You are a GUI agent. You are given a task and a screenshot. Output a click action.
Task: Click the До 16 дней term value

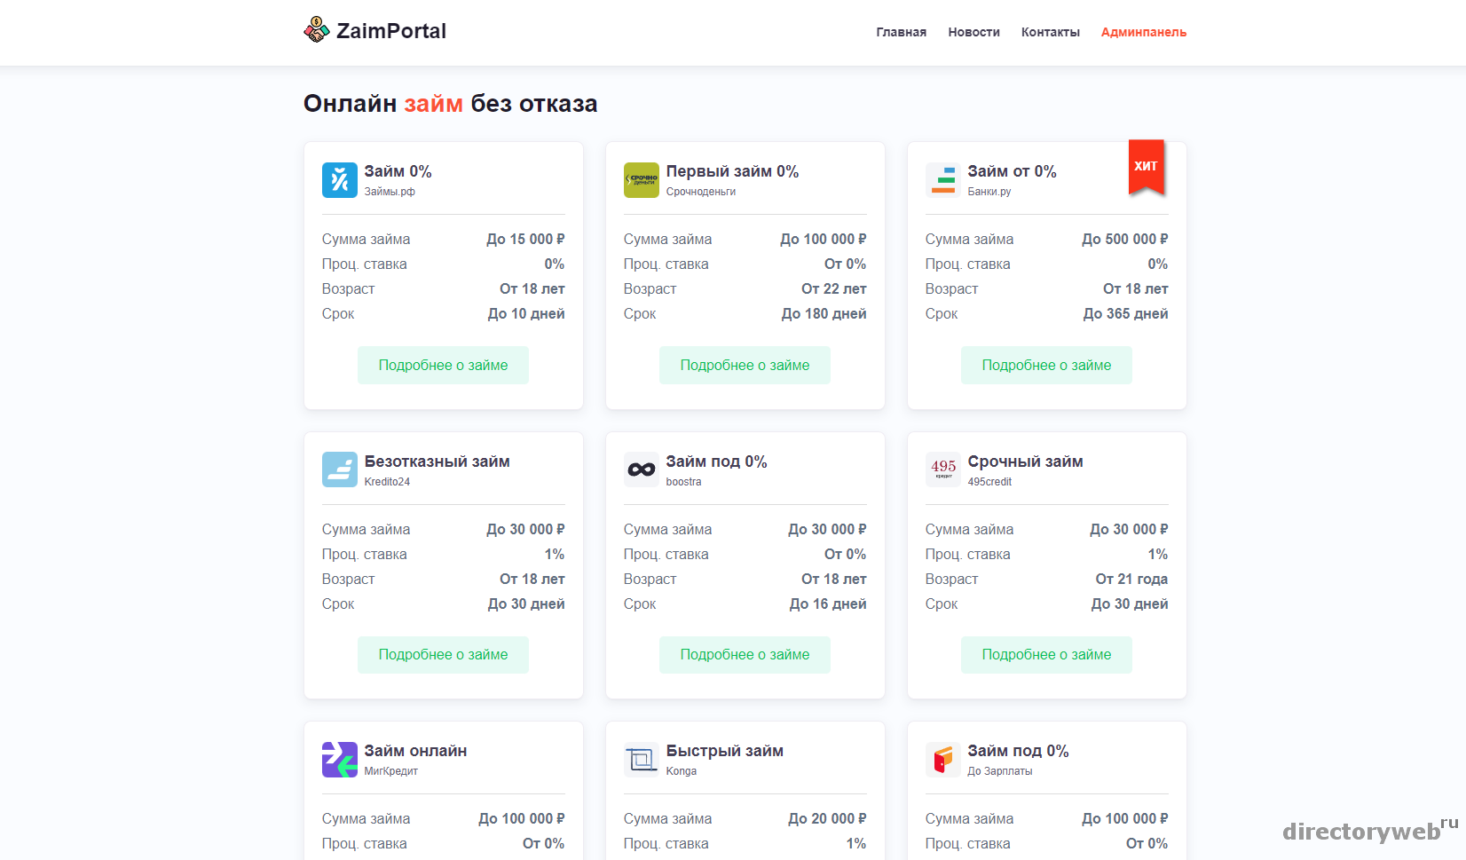pos(828,604)
